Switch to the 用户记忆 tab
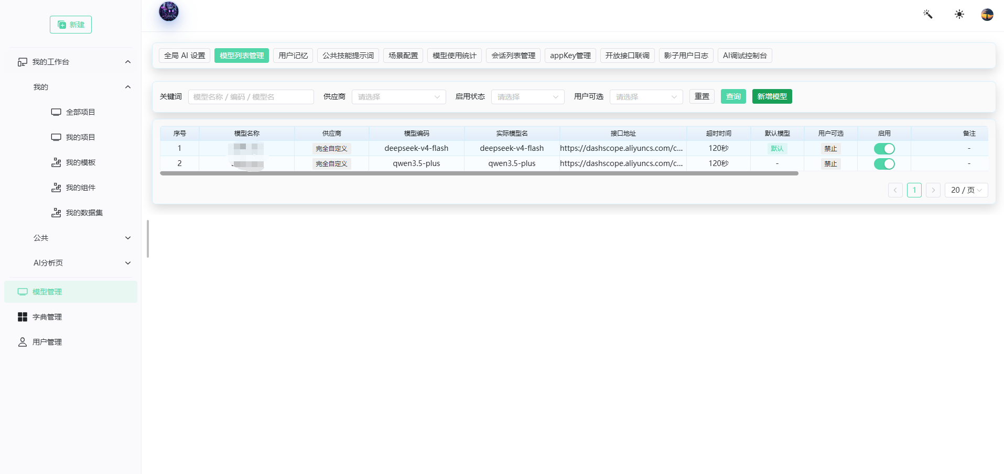The image size is (1004, 474). pos(293,56)
